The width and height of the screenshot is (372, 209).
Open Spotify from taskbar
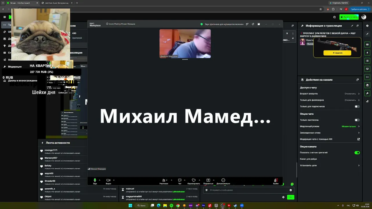point(171,206)
